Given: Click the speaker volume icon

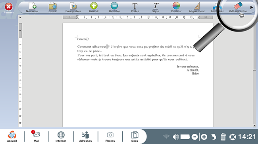Looking at the screenshot, I should click(x=176, y=137).
